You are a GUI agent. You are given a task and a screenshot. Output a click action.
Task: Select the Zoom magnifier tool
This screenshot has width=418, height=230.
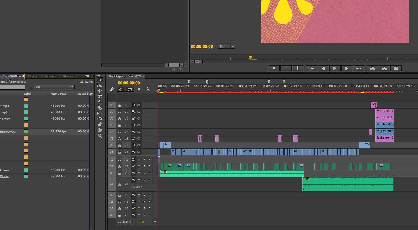[100, 136]
